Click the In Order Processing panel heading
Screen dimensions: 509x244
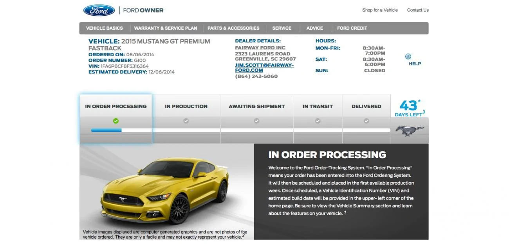point(327,155)
